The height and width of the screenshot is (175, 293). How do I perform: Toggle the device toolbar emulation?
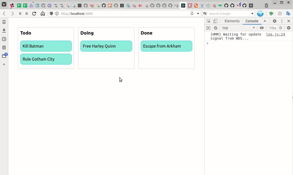pos(215,21)
